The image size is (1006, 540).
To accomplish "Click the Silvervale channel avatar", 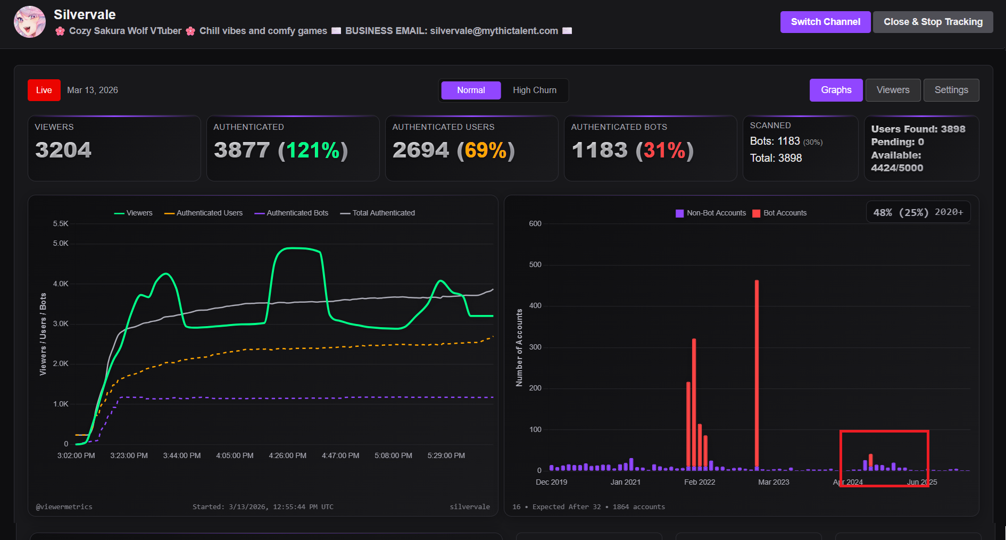I will [30, 22].
